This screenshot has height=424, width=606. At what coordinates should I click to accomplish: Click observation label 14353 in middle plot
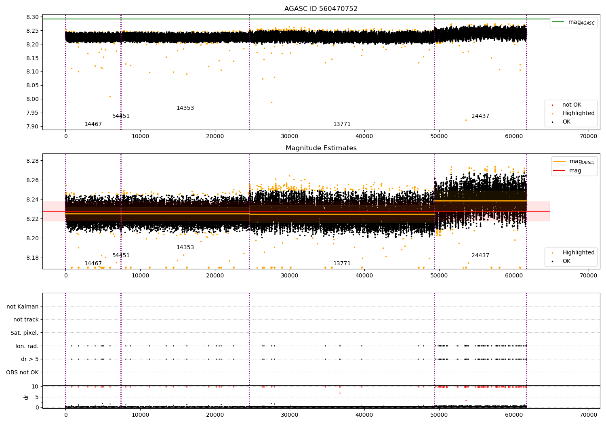pyautogui.click(x=185, y=247)
